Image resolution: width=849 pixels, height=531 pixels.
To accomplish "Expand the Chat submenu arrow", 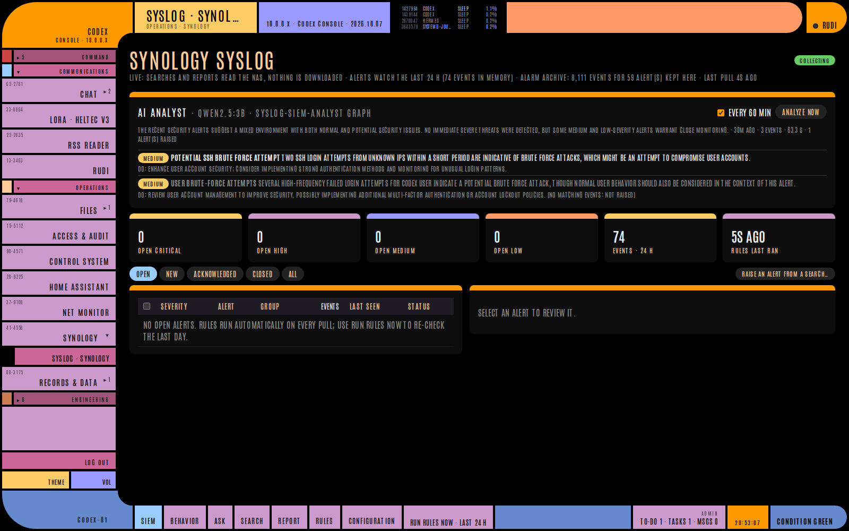I will 107,92.
